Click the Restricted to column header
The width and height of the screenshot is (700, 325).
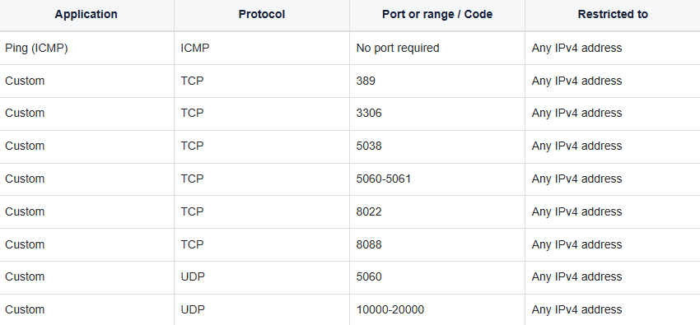[613, 14]
